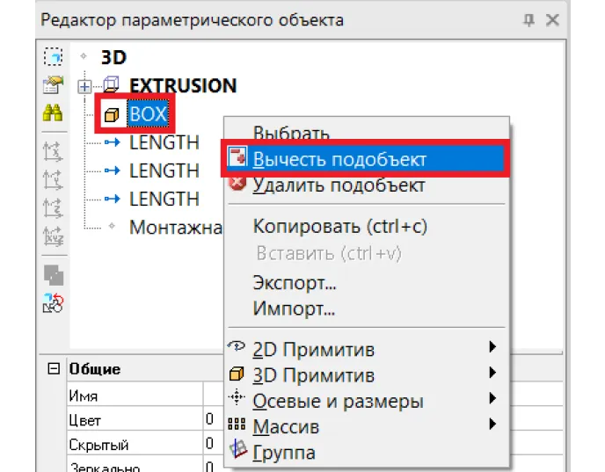Image resolution: width=605 pixels, height=472 pixels.
Task: Select the EXTRUSION tree item
Action: tap(183, 85)
